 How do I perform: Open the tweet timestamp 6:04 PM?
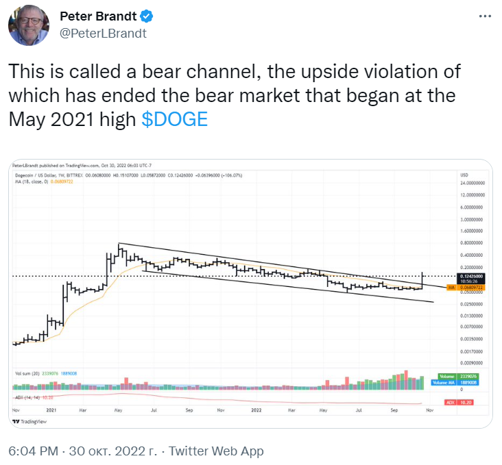click(x=34, y=451)
